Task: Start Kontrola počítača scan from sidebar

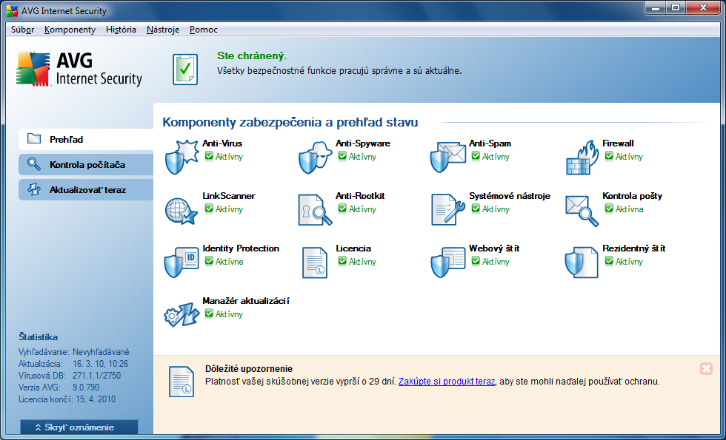Action: (86, 164)
